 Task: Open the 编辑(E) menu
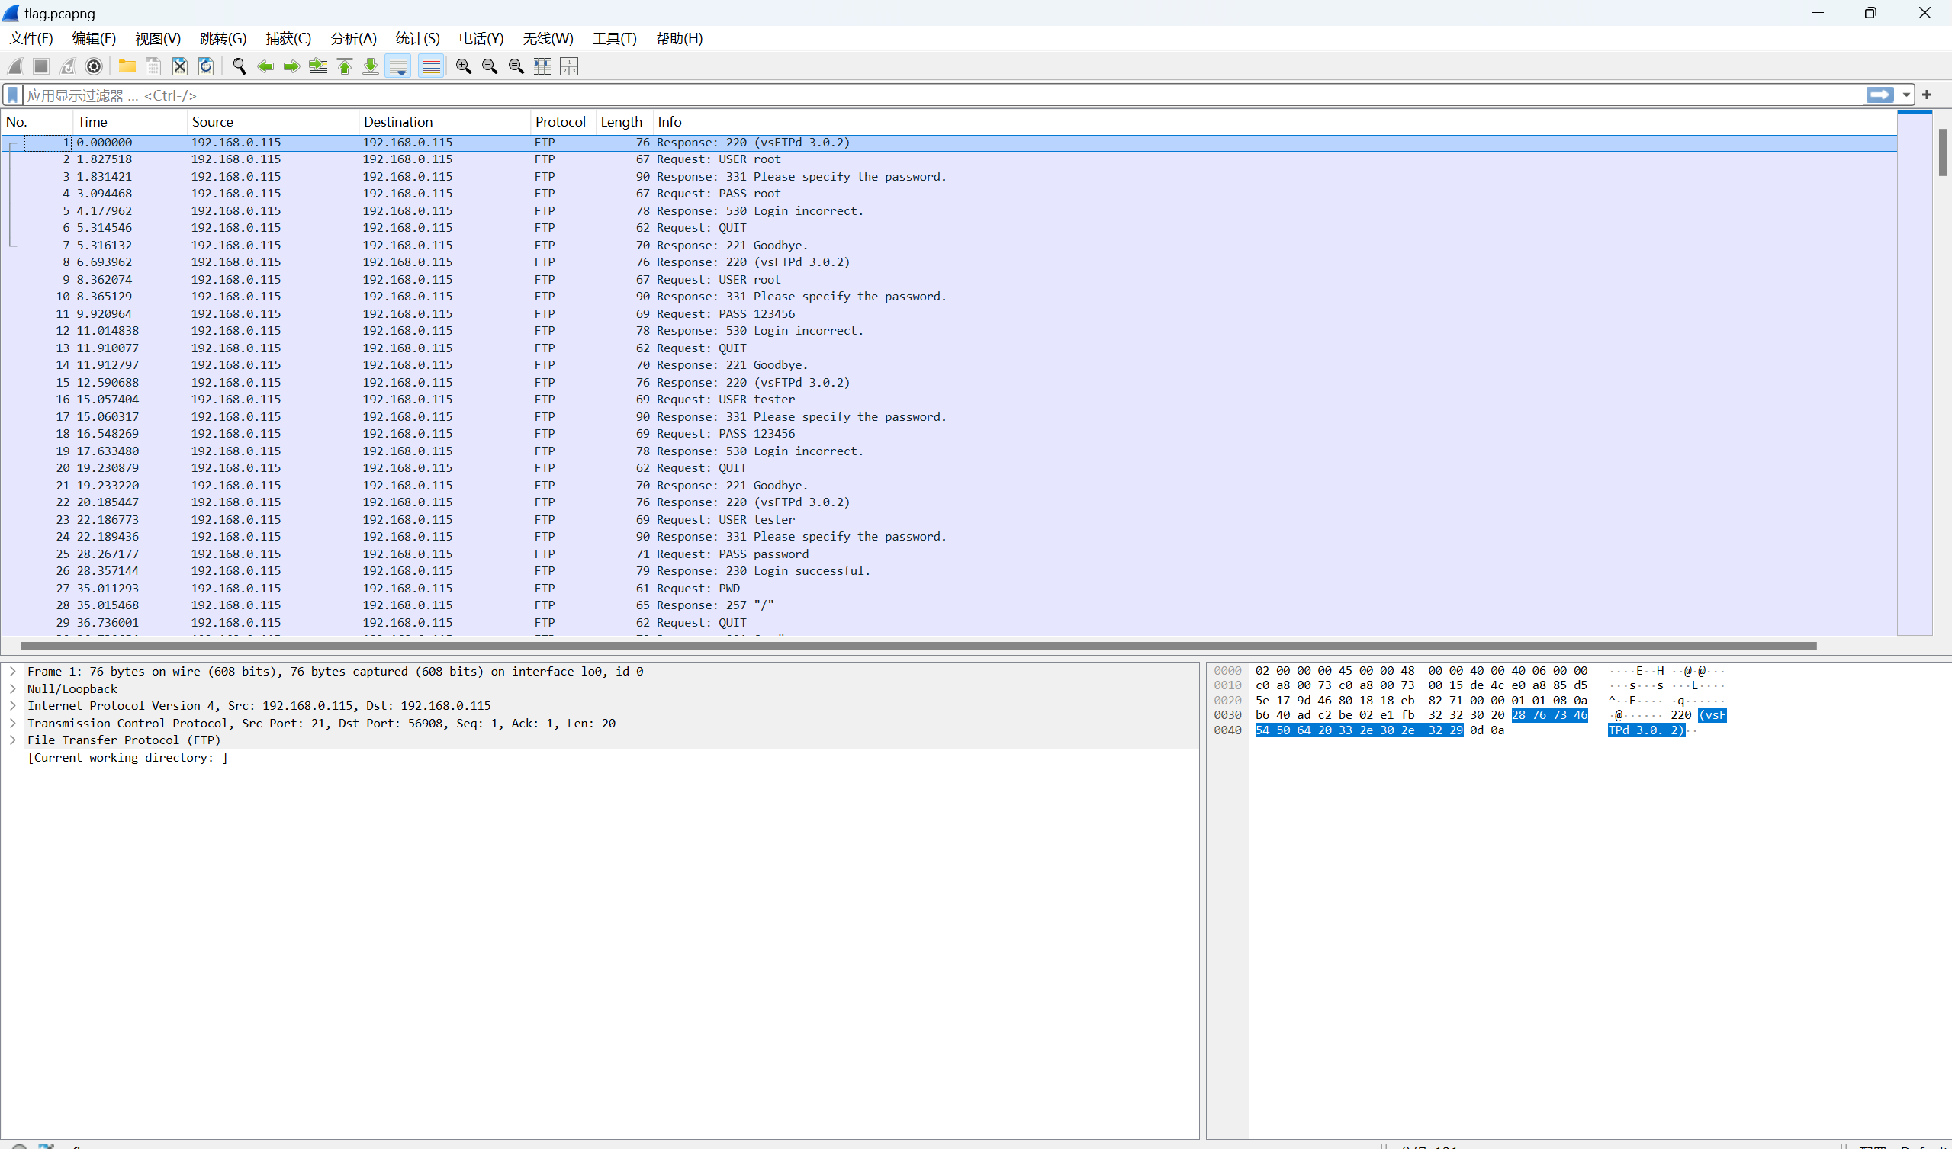coord(94,39)
